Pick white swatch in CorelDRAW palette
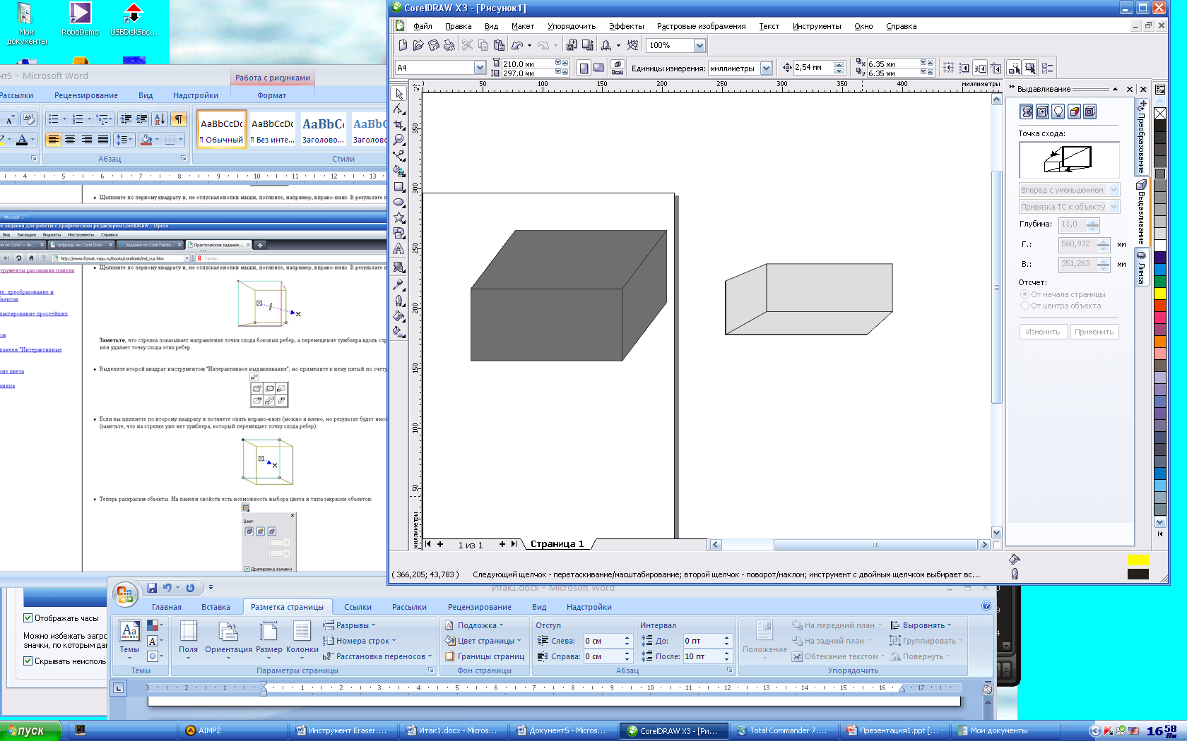Image resolution: width=1187 pixels, height=741 pixels. [1159, 245]
